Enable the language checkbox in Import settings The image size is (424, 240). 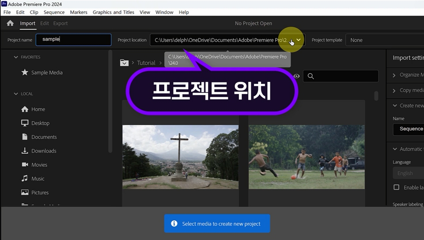tap(397, 187)
